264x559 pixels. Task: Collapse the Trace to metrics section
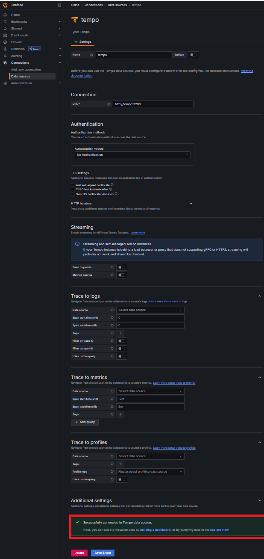[260, 377]
